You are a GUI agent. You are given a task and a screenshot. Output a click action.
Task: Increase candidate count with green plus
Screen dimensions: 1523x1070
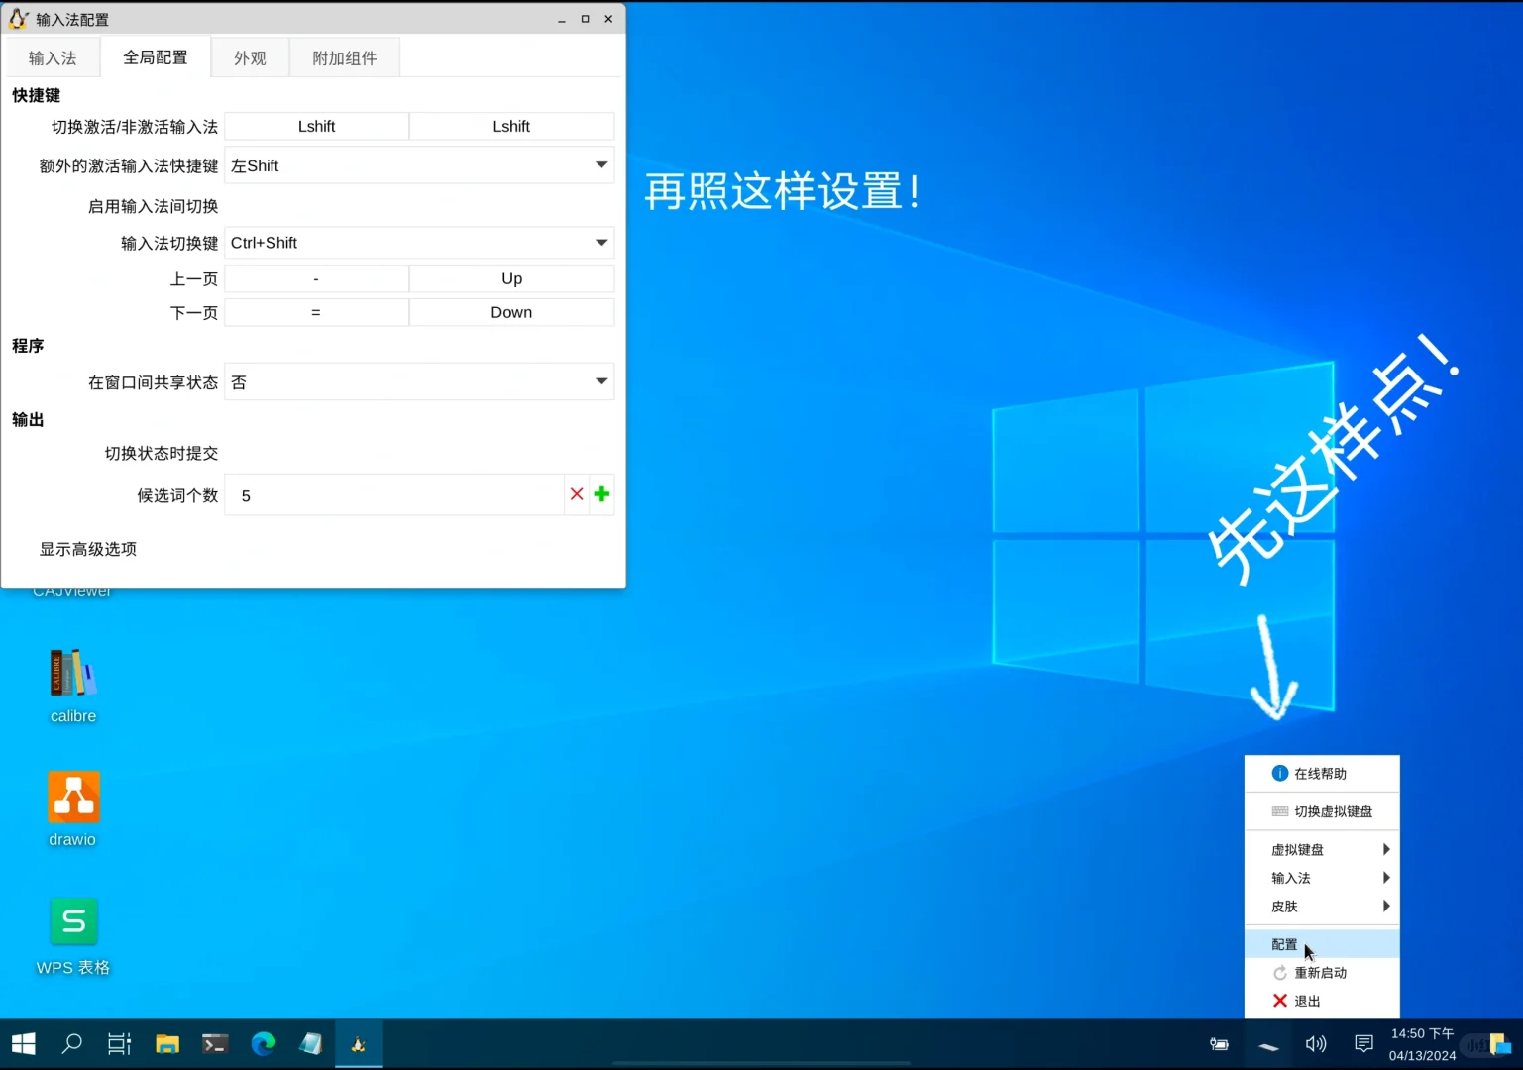601,494
